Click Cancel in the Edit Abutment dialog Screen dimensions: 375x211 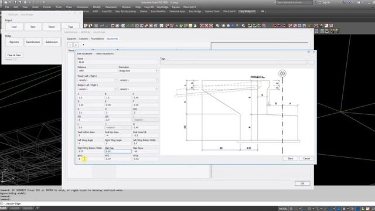(x=306, y=158)
